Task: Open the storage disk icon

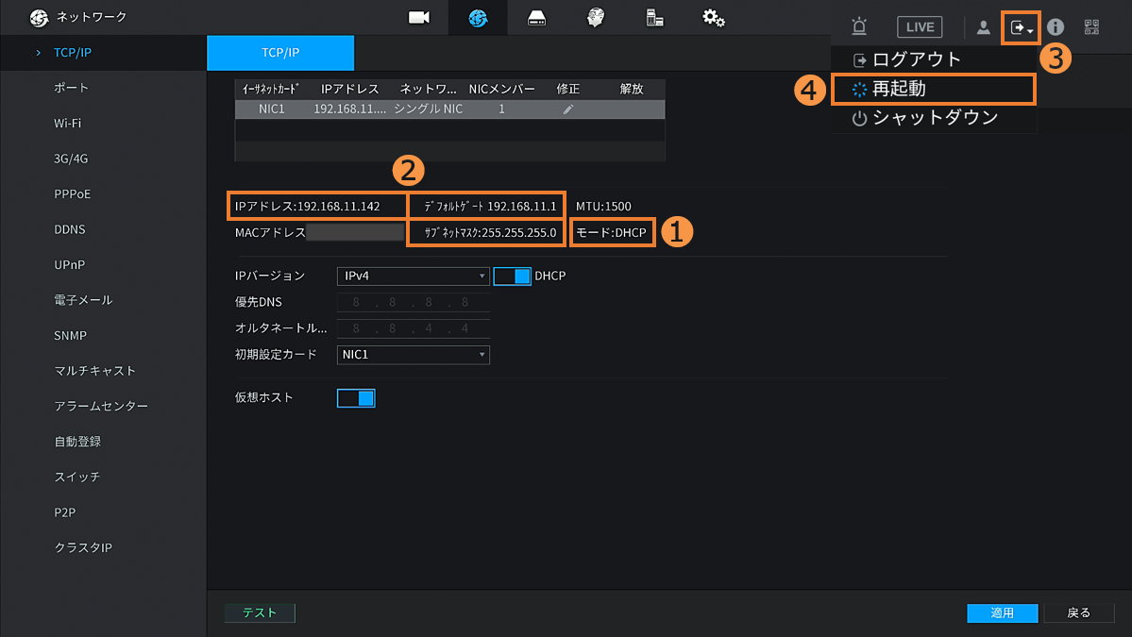Action: coord(536,18)
